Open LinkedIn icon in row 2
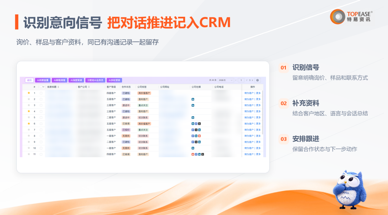This screenshot has height=215, width=388. 193,99
